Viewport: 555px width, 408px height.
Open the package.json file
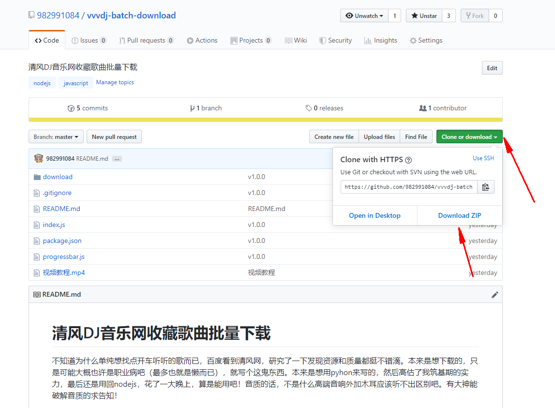tap(62, 241)
